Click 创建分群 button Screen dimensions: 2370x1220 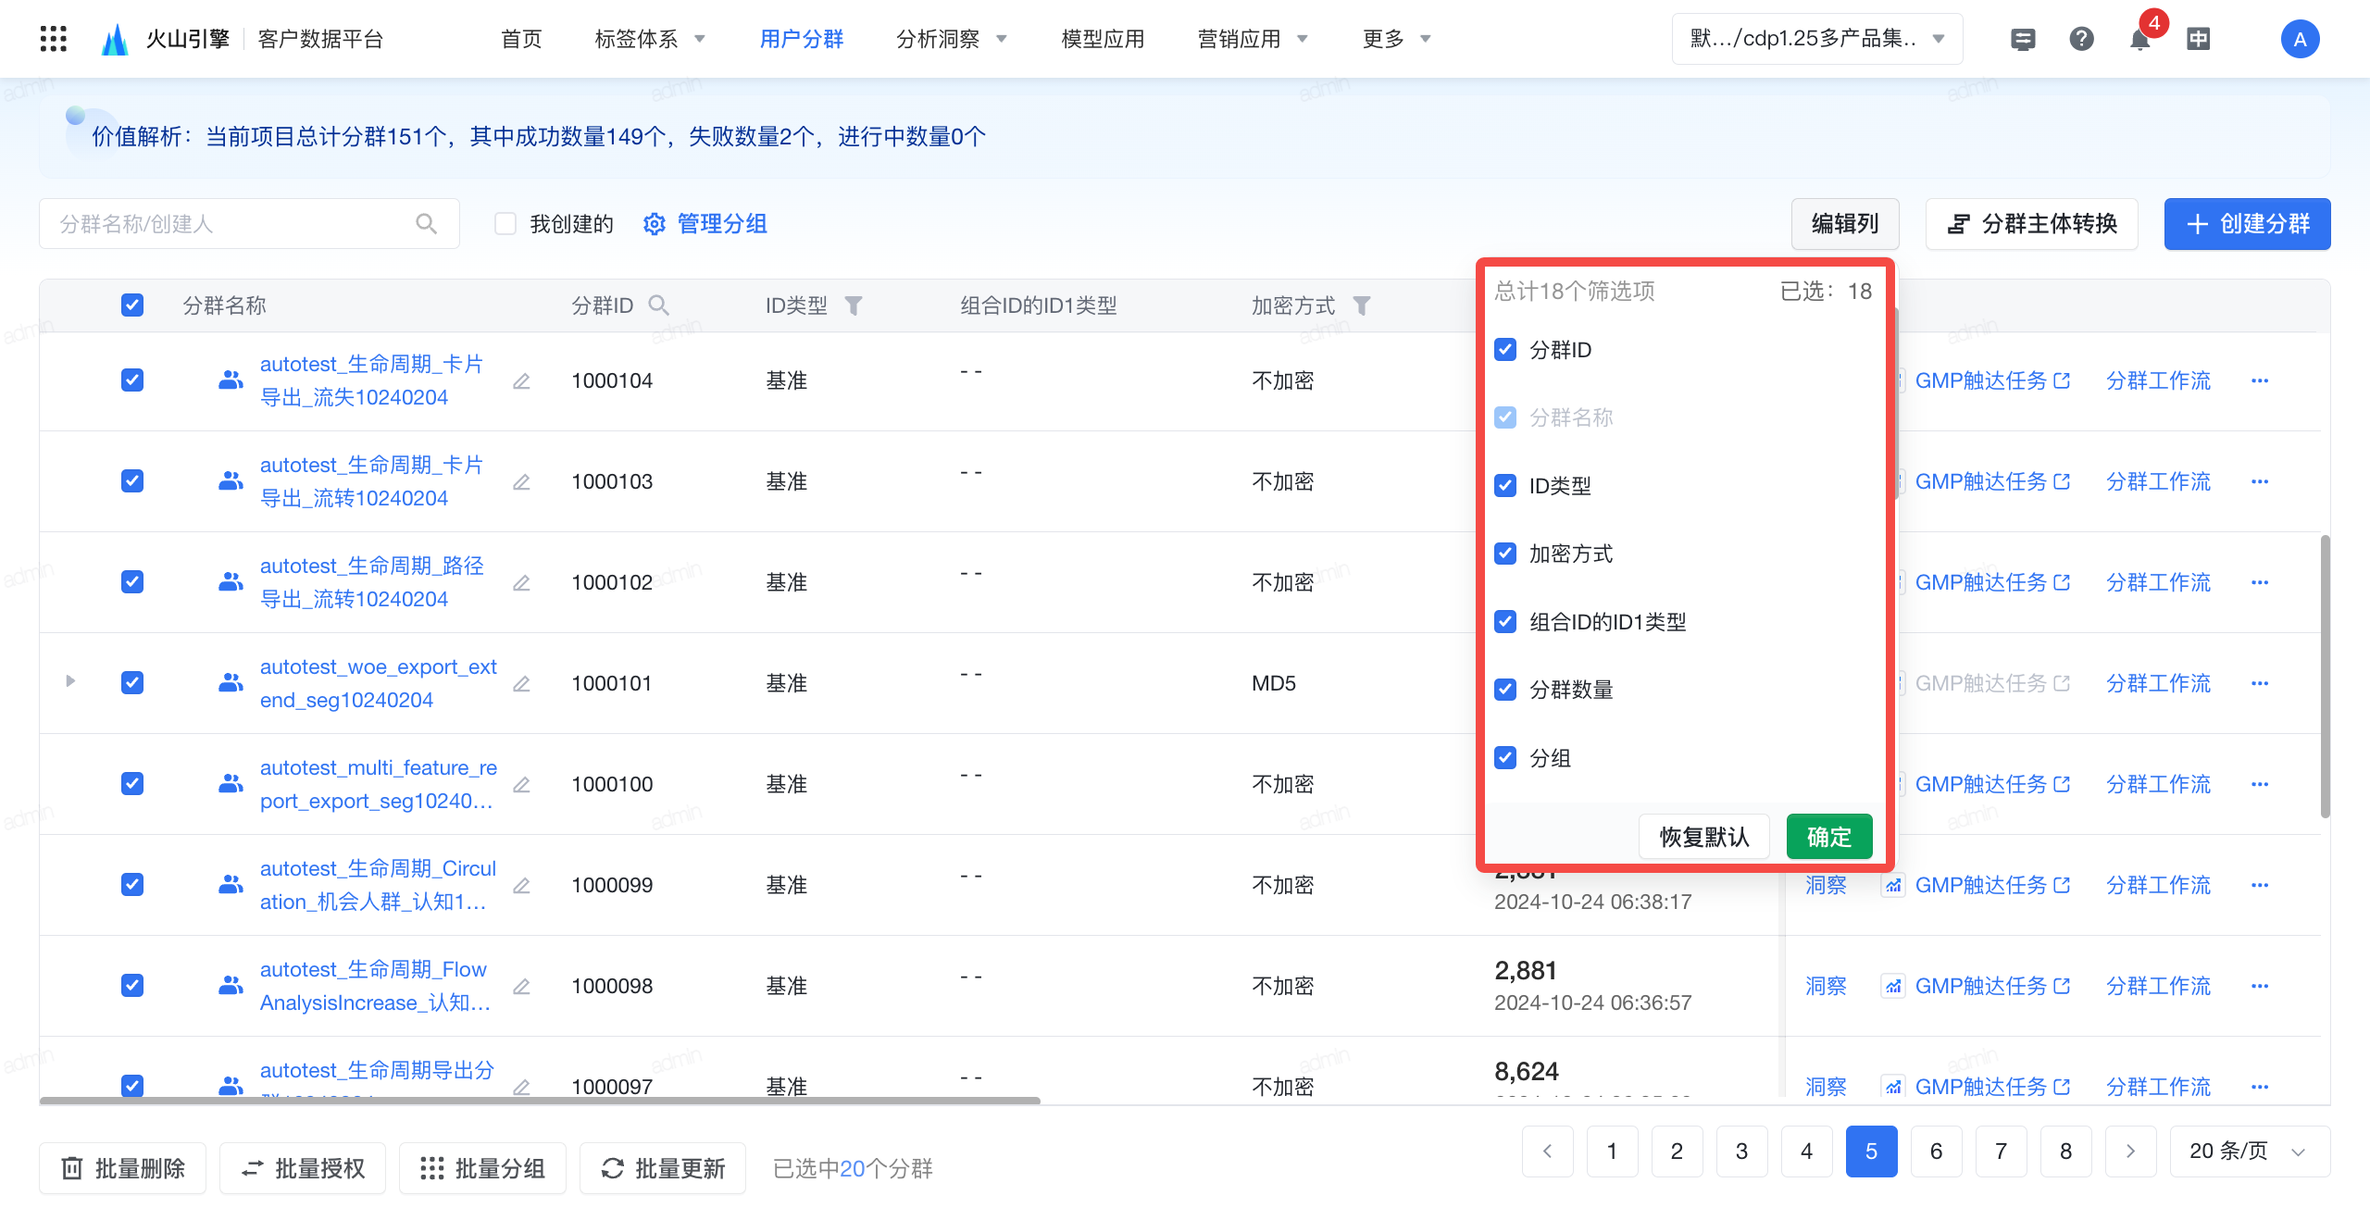(2247, 223)
